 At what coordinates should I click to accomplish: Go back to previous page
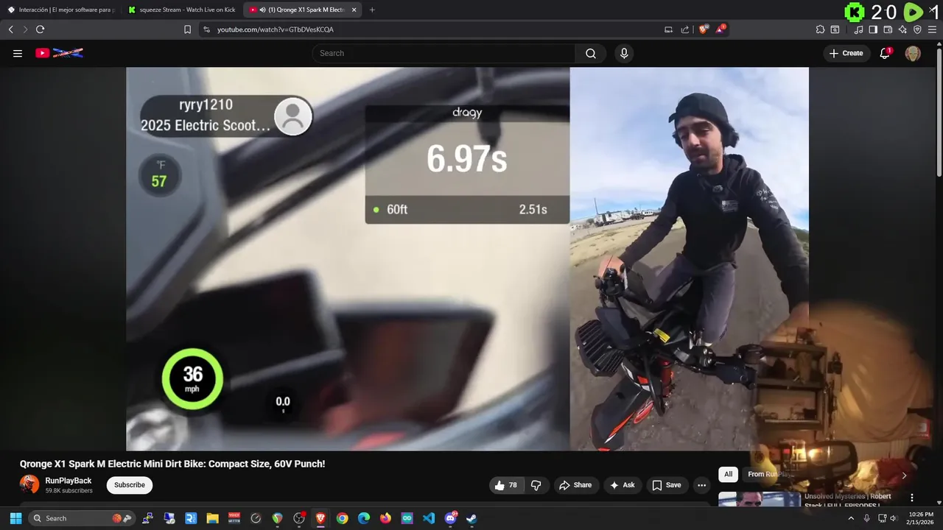pos(10,29)
